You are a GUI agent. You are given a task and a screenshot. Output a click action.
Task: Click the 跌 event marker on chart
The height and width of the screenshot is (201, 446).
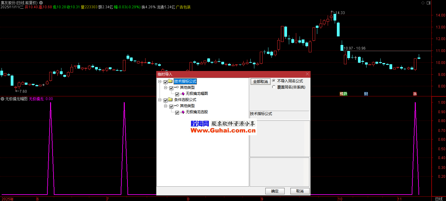345,94
